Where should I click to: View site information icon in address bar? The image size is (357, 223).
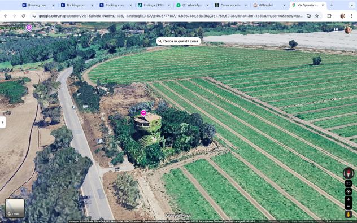[34, 16]
